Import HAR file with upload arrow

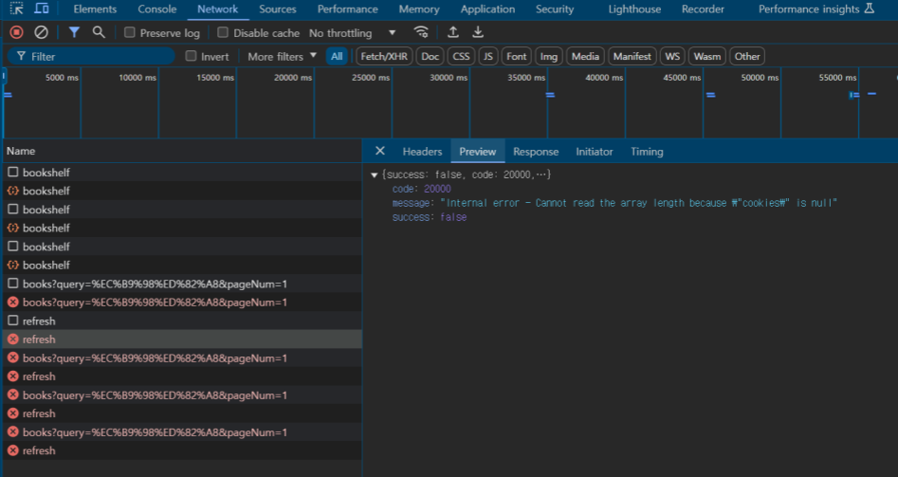click(453, 32)
